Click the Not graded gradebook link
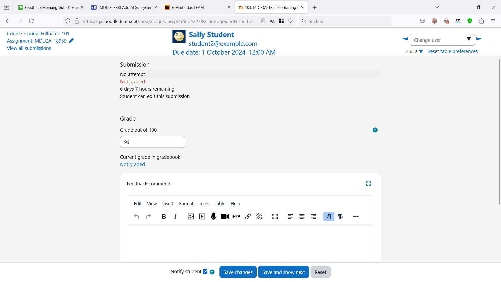This screenshot has height=282, width=501. [x=132, y=164]
